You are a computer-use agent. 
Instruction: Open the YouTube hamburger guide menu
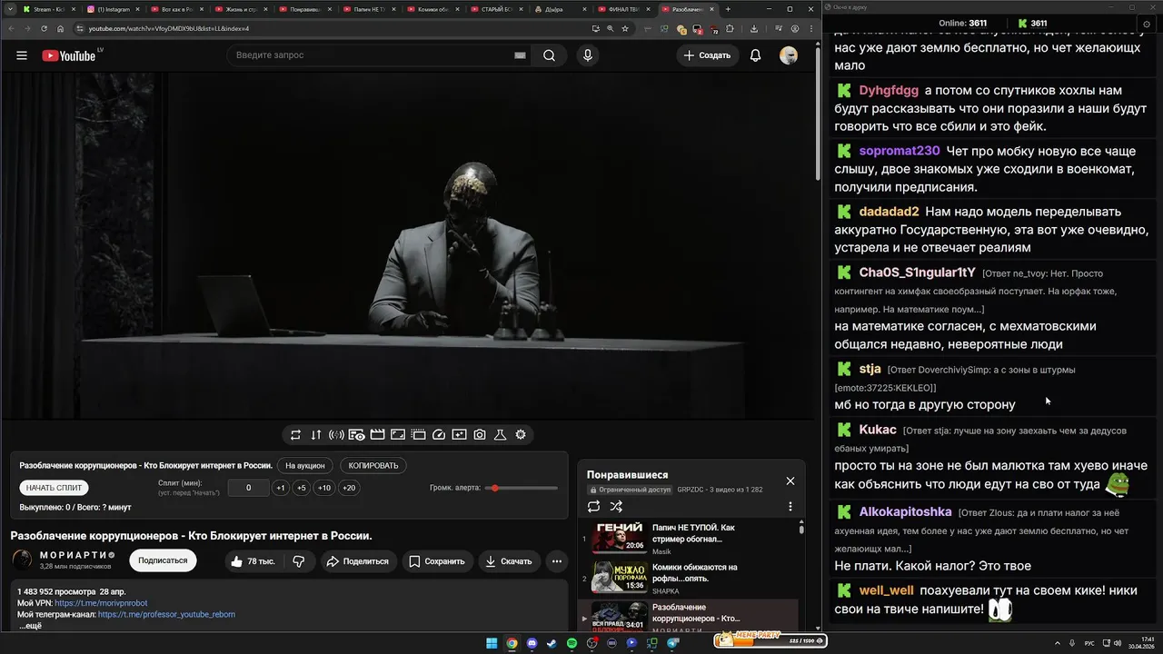22,55
